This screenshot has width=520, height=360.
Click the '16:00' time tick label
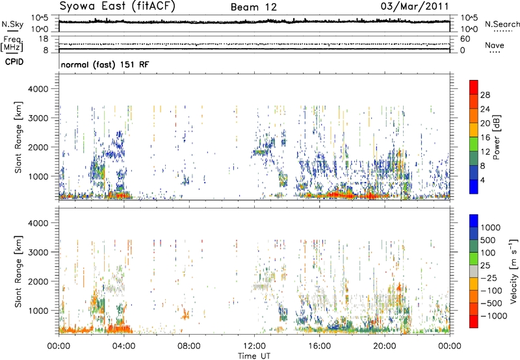tap(319, 346)
